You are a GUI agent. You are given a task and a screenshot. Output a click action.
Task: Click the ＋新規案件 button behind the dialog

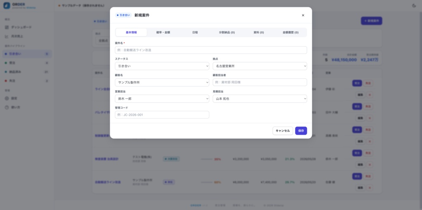pos(371,21)
